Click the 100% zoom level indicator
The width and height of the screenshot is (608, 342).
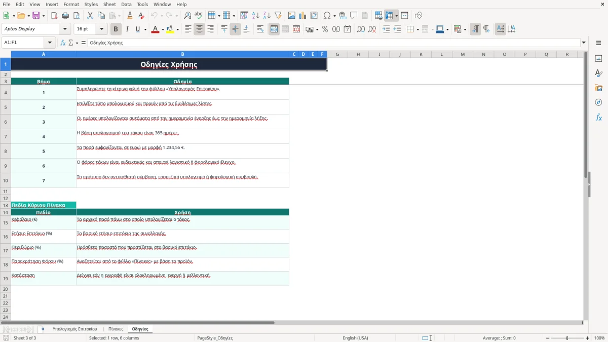[x=599, y=338]
